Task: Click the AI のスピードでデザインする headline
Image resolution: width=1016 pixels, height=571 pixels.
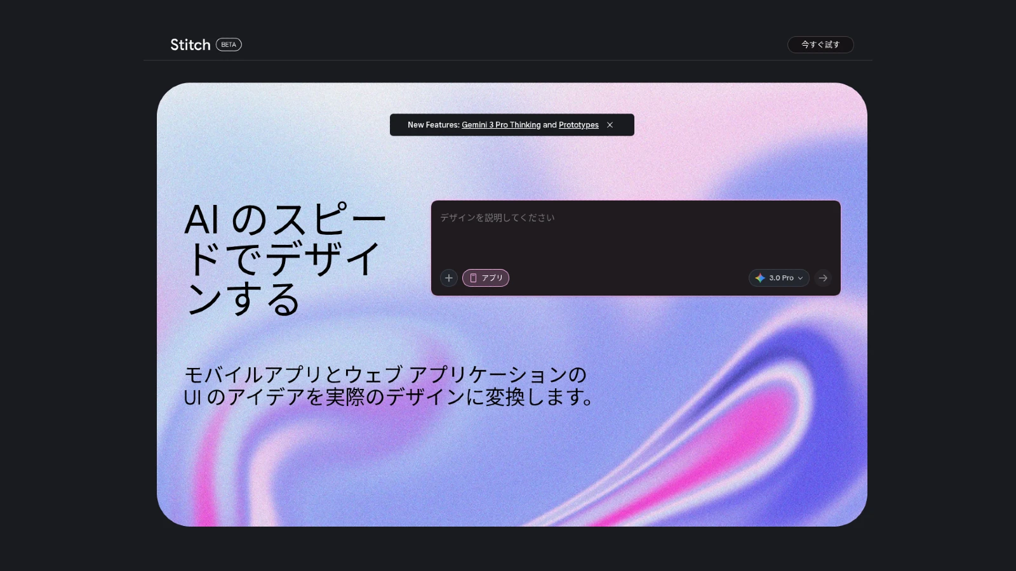Action: [x=284, y=259]
